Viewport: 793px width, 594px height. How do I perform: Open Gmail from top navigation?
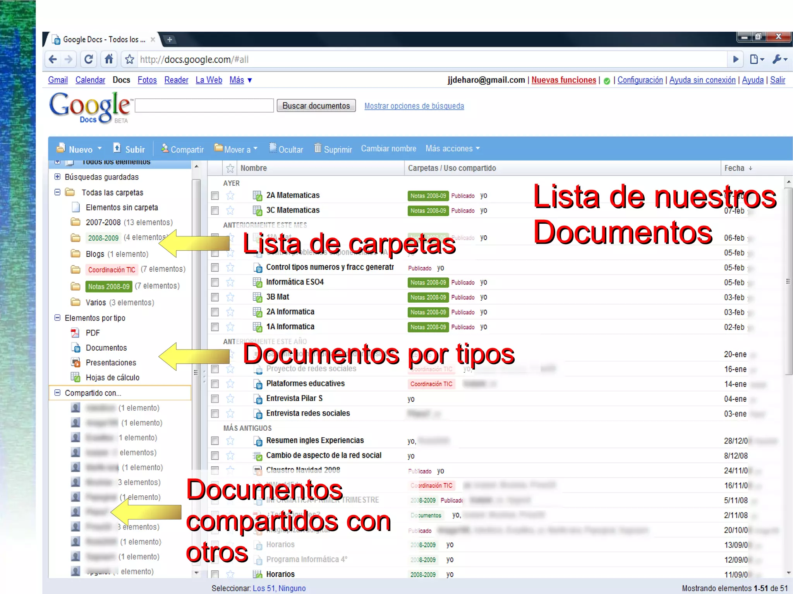(x=58, y=80)
